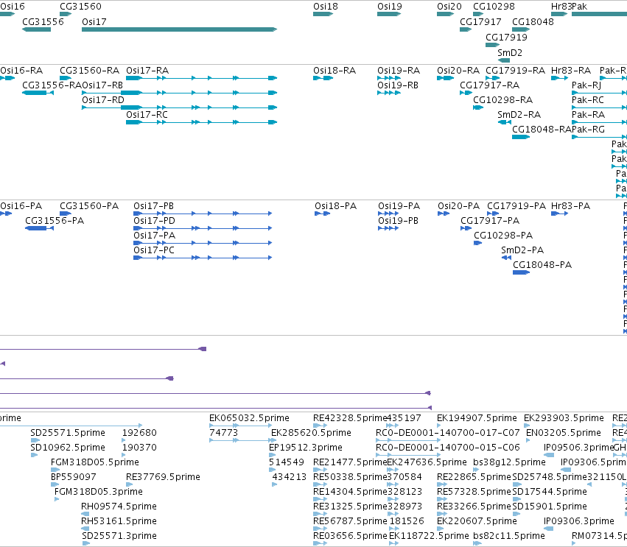
Task: Click the Osi18-PA protein label
Action: pos(335,206)
